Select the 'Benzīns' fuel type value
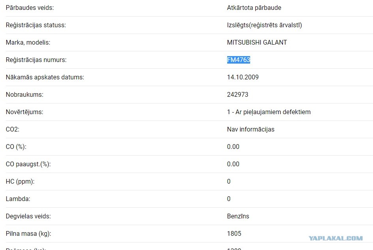The height and width of the screenshot is (250, 373). click(x=238, y=216)
